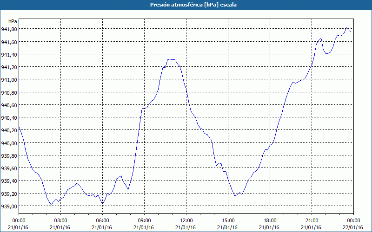Select the 939,60 y-axis value
The height and width of the screenshot is (232, 372).
[x=9, y=168]
